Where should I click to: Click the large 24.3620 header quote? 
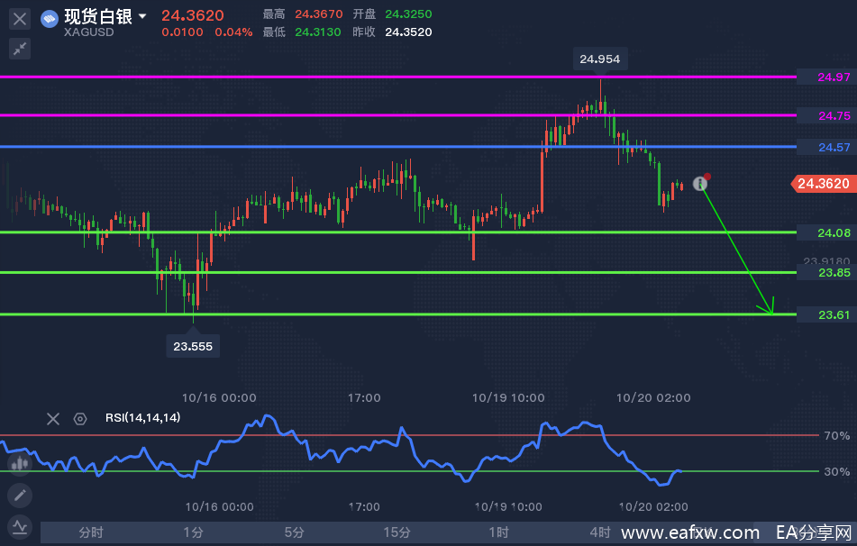(x=192, y=15)
